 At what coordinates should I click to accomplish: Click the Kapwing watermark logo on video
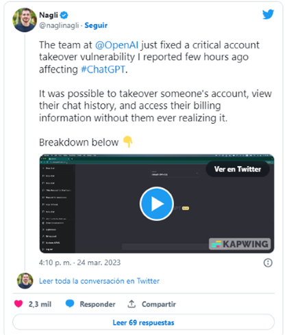[x=240, y=244]
